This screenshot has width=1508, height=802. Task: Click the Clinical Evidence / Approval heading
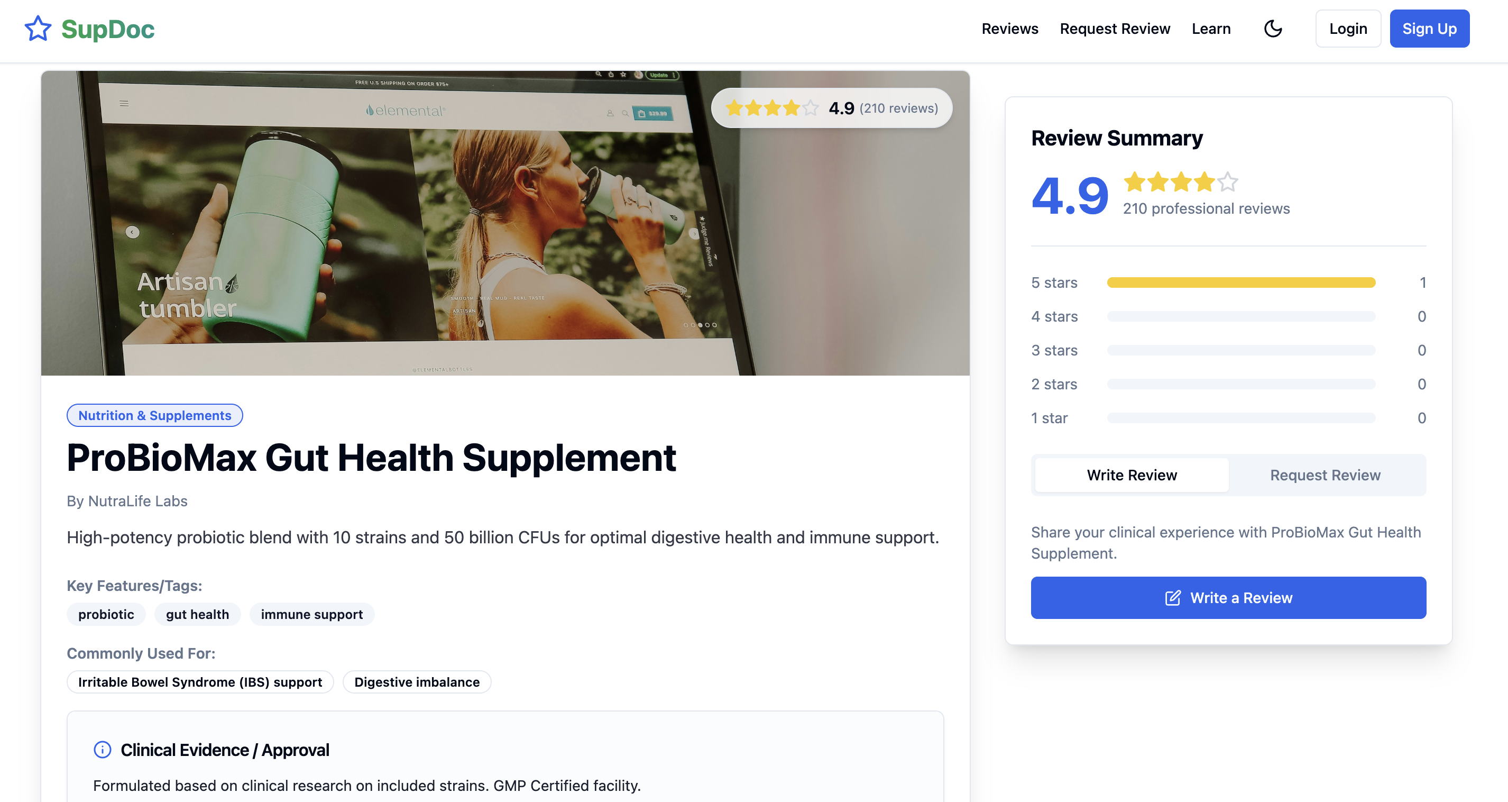(225, 750)
